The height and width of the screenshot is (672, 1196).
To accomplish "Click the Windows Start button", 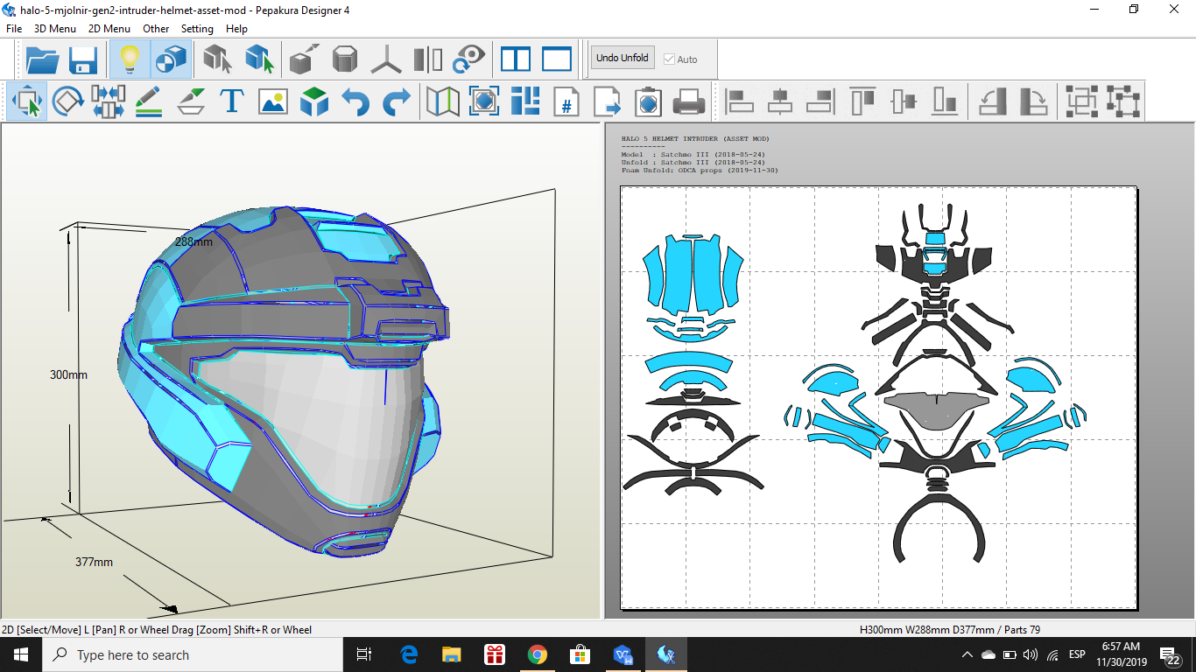I will point(21,654).
